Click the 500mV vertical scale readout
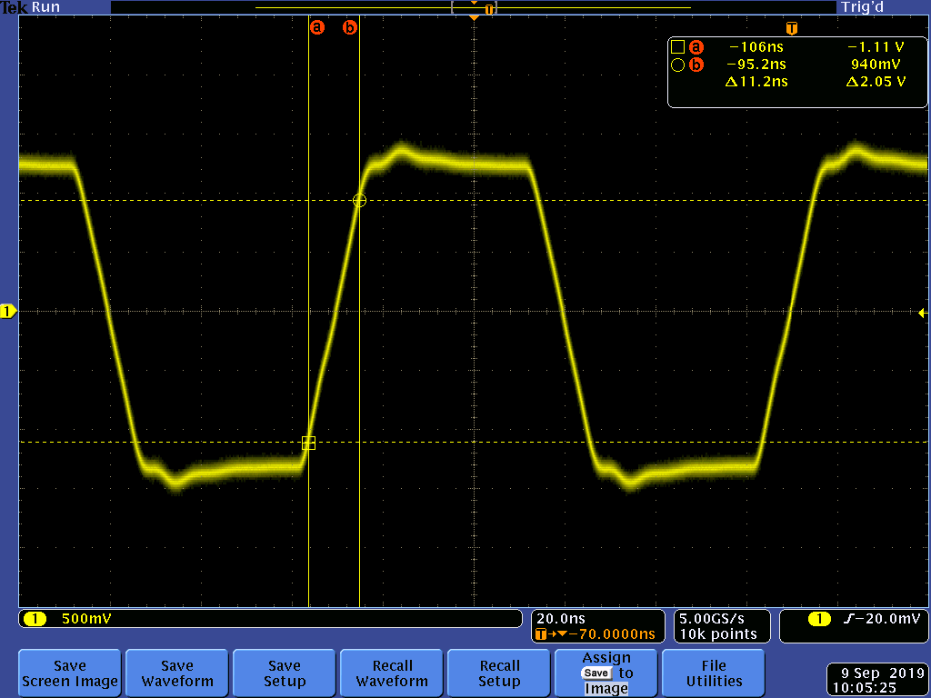This screenshot has width=931, height=698. [x=86, y=619]
